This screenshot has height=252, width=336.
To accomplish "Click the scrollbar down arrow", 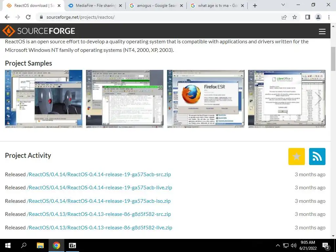I will click(x=333, y=236).
